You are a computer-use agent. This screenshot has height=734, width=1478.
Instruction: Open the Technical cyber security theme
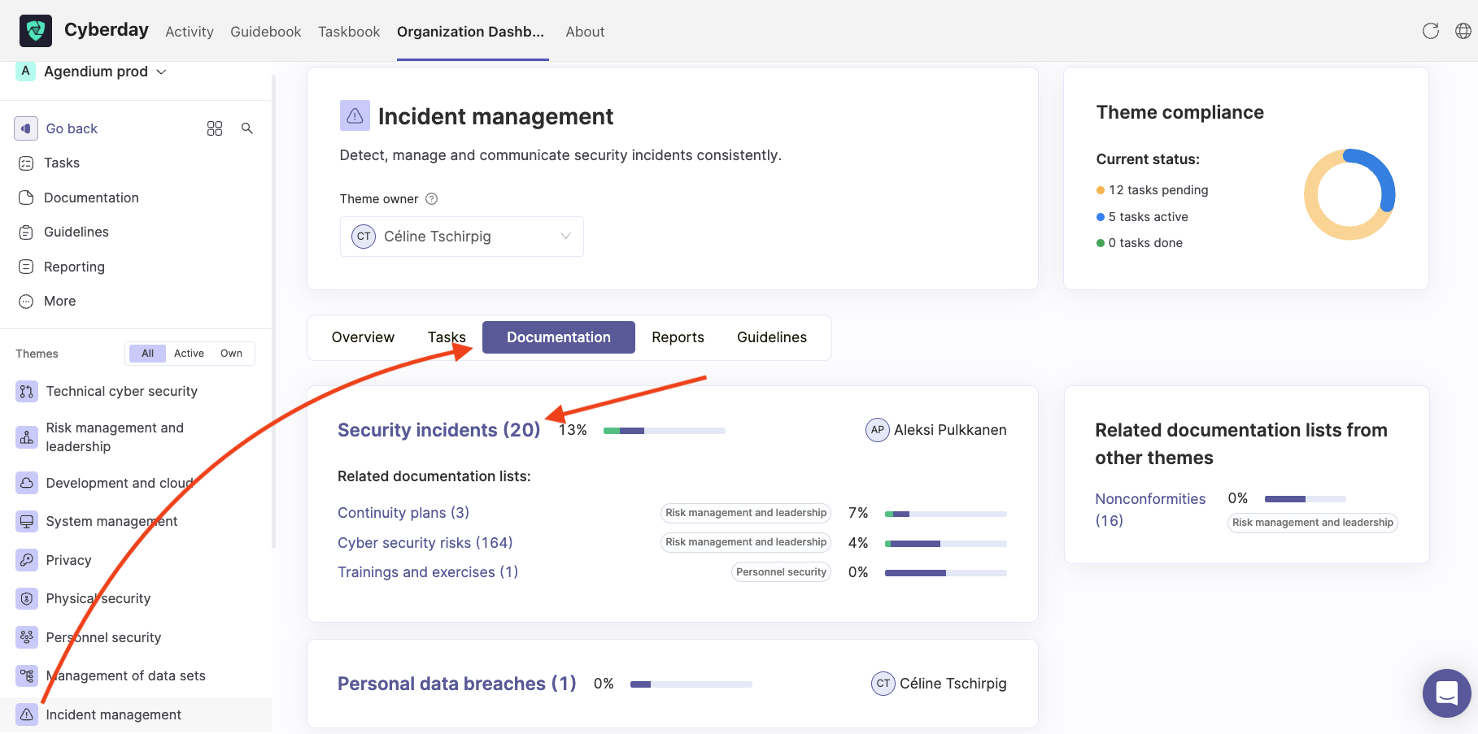click(122, 391)
